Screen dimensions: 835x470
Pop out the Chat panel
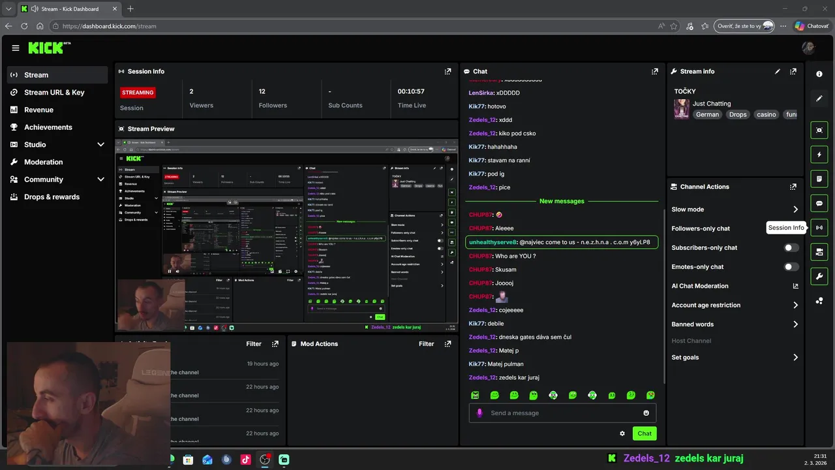click(x=654, y=72)
